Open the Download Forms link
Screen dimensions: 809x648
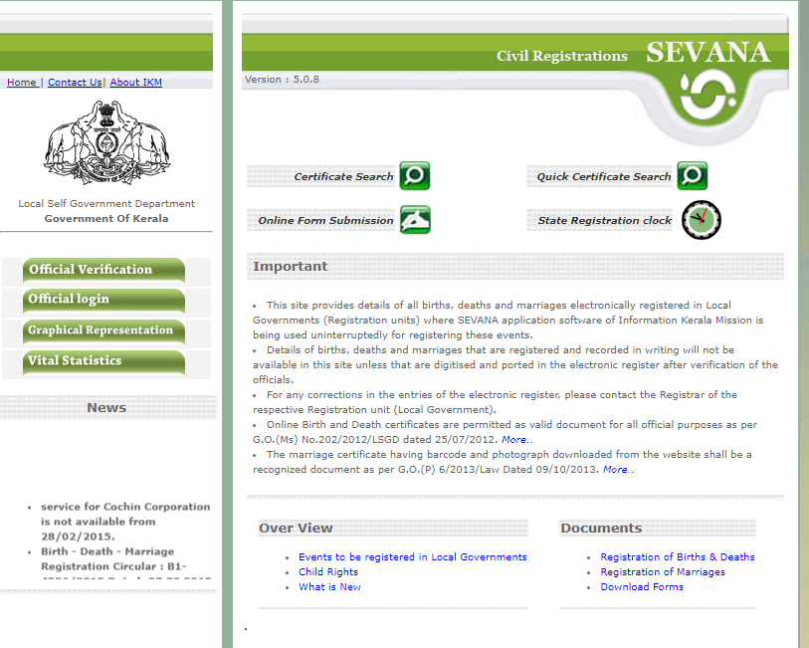point(642,587)
